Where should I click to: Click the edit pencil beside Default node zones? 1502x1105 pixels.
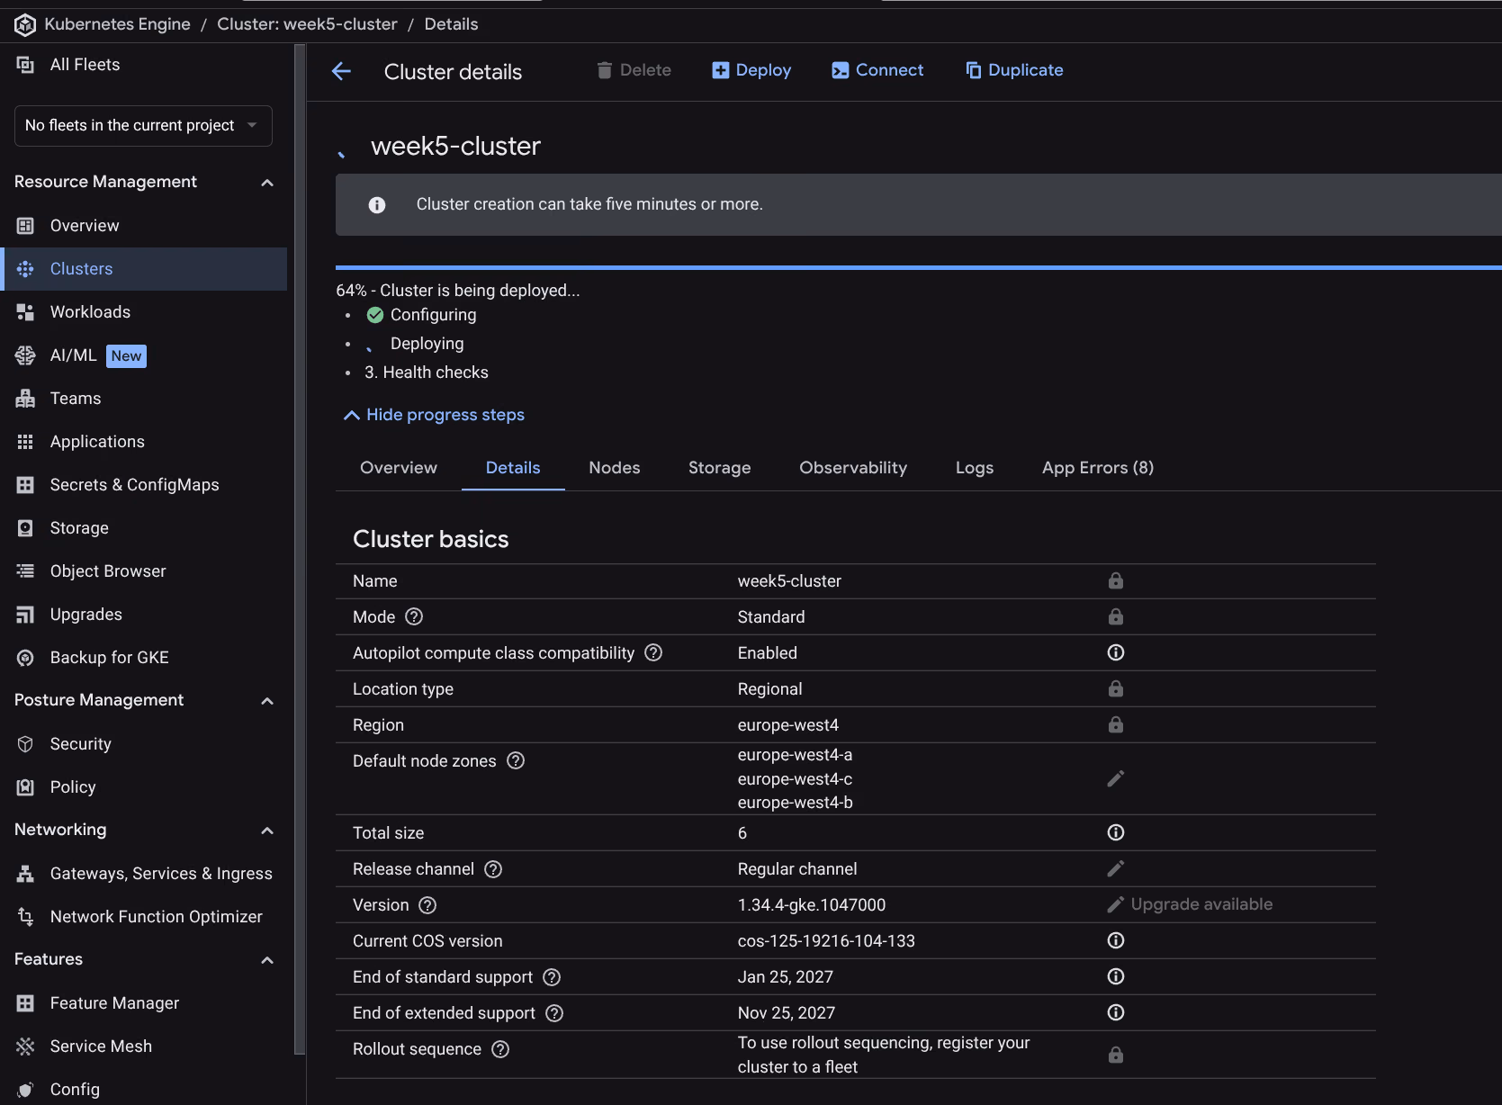tap(1115, 778)
